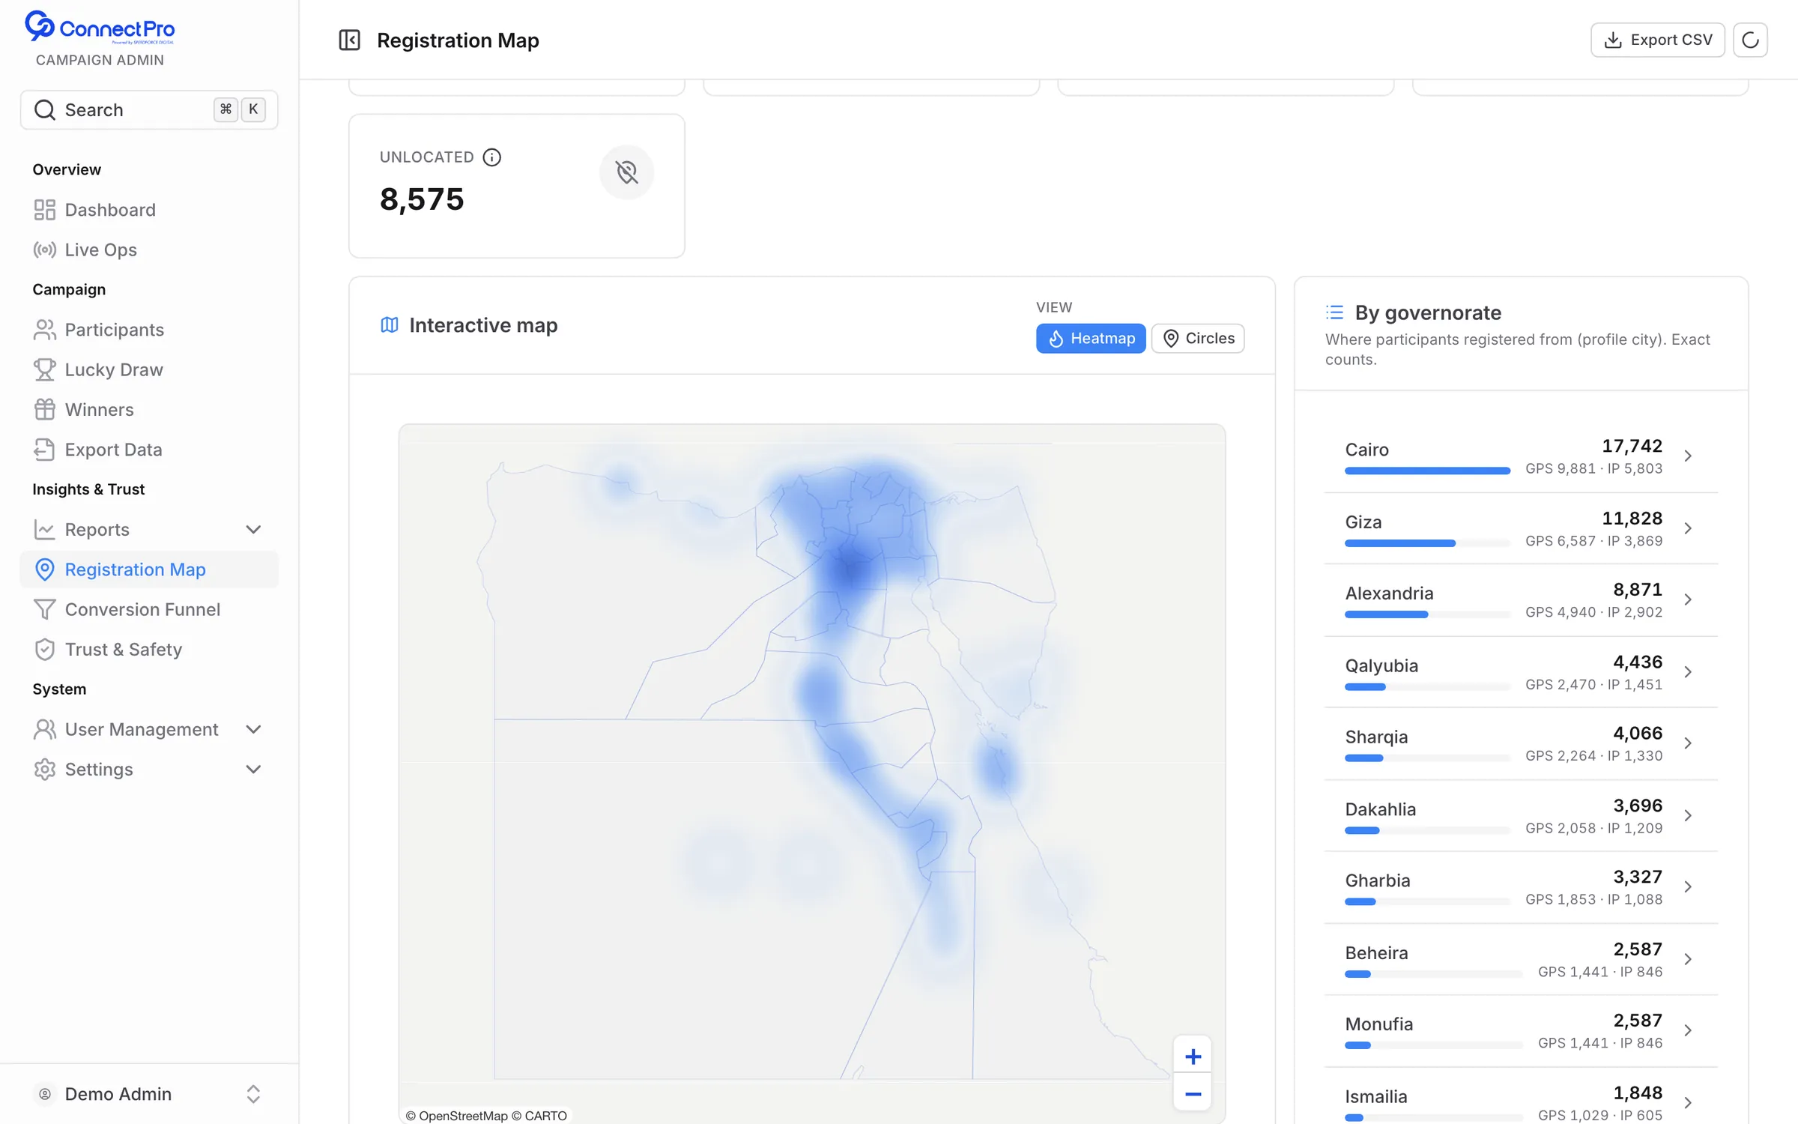Go to Live Ops page
Screen dimensions: 1798x1124
pos(149,250)
